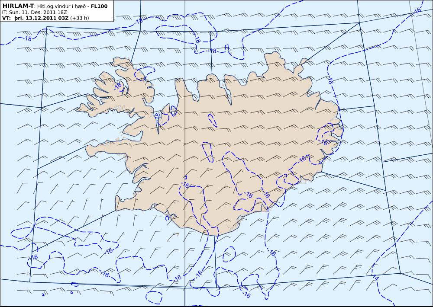The height and width of the screenshot is (307, 433).
Task: Click the HIRLAM-T model title text
Action: click(x=18, y=6)
